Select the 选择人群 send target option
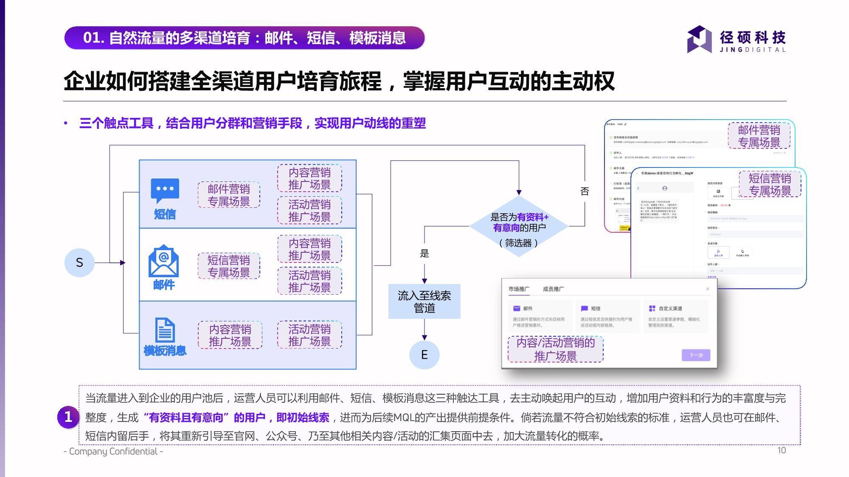This screenshot has height=477, width=849. [718, 253]
